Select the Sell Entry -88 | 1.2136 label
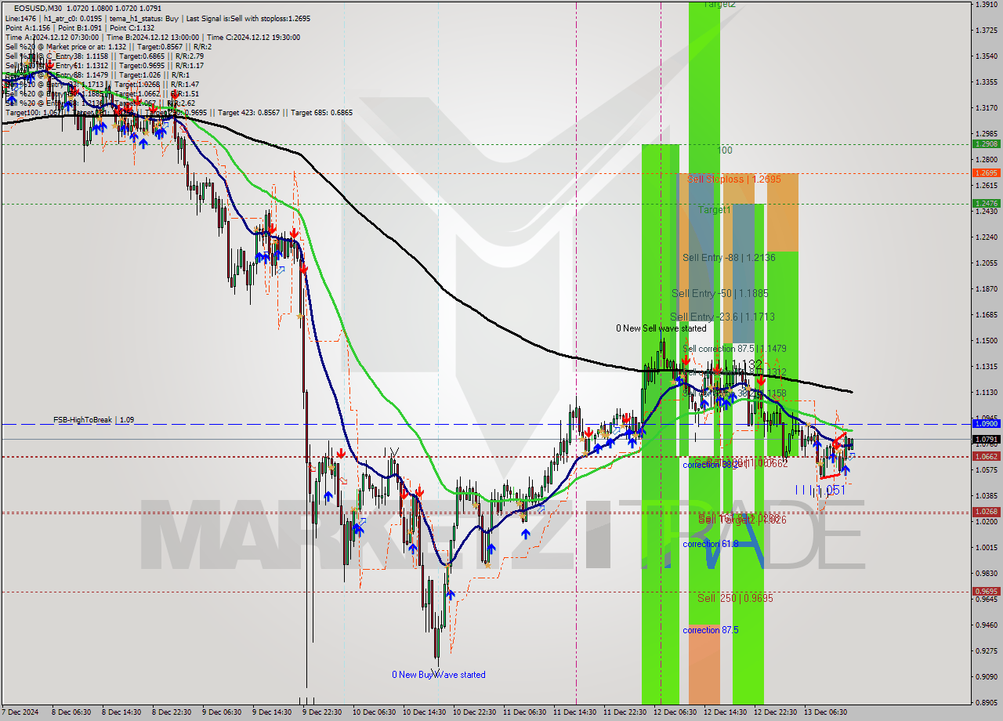This screenshot has width=1003, height=721. (729, 257)
